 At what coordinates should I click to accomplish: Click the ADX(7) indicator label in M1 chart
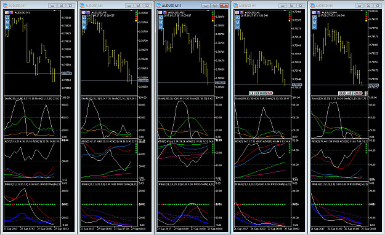(8, 141)
